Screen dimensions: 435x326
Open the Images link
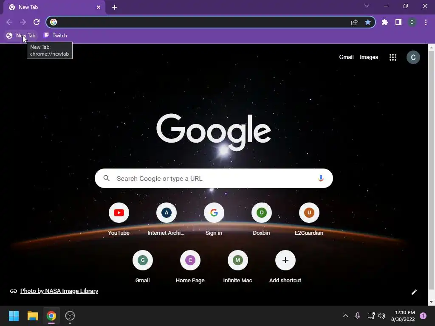tap(369, 57)
